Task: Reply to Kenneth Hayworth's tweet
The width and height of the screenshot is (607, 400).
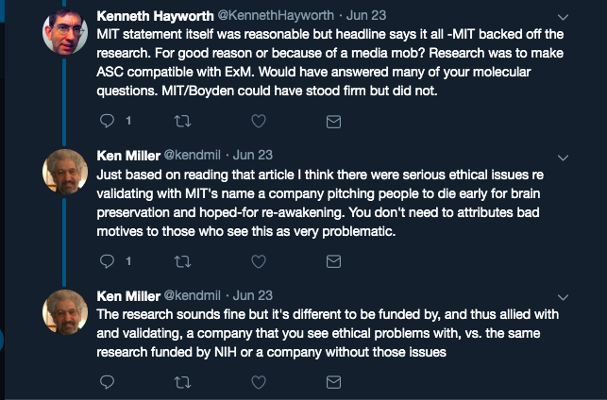Action: pyautogui.click(x=108, y=121)
